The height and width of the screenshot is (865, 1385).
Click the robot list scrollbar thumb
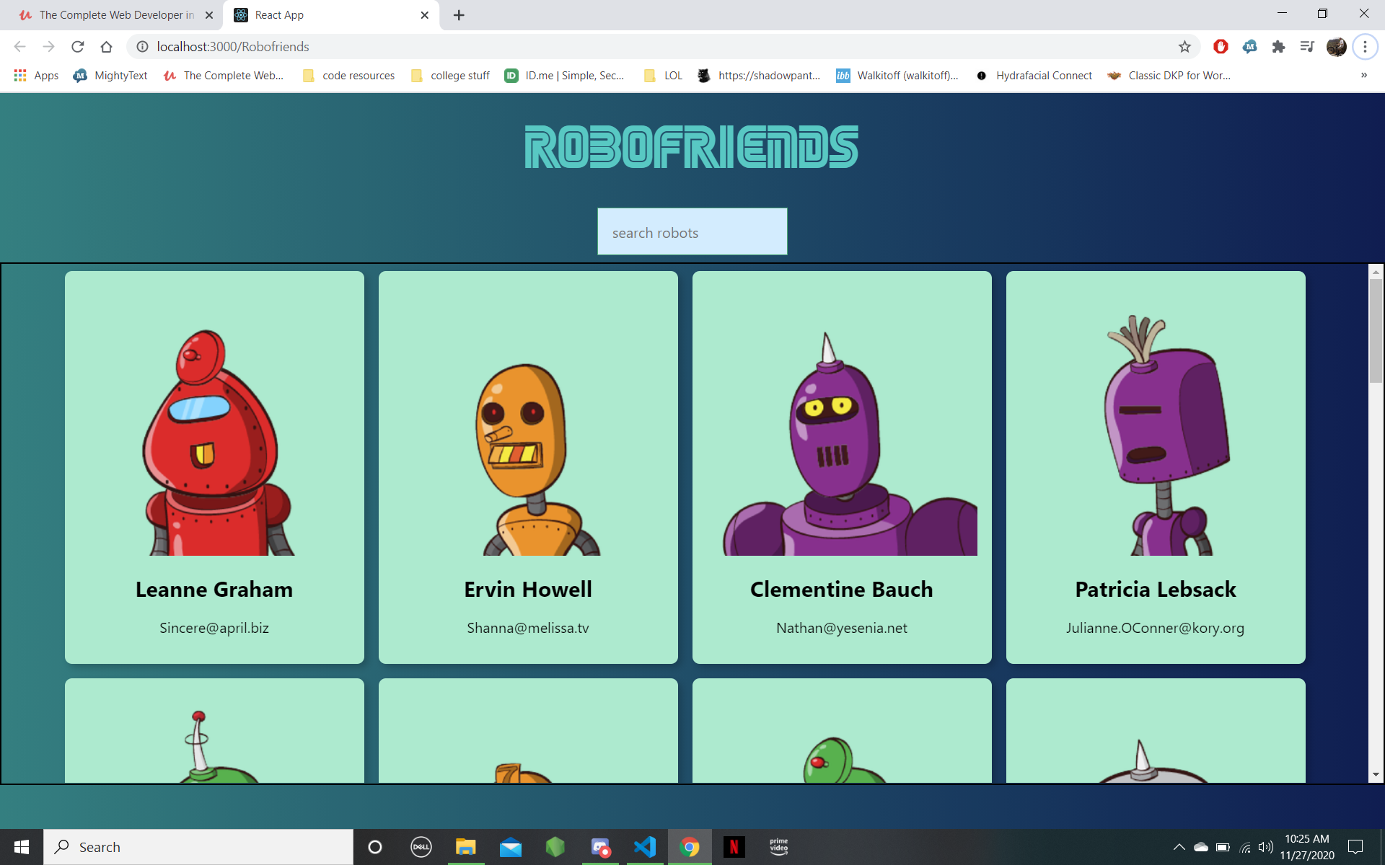(x=1376, y=330)
